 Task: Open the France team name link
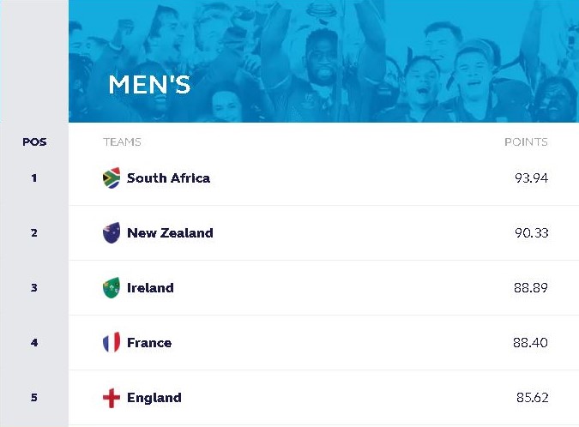[x=149, y=343]
